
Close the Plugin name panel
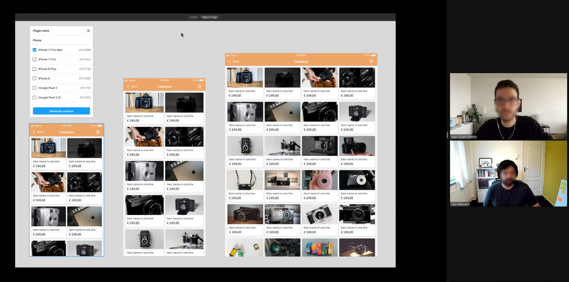pos(88,31)
